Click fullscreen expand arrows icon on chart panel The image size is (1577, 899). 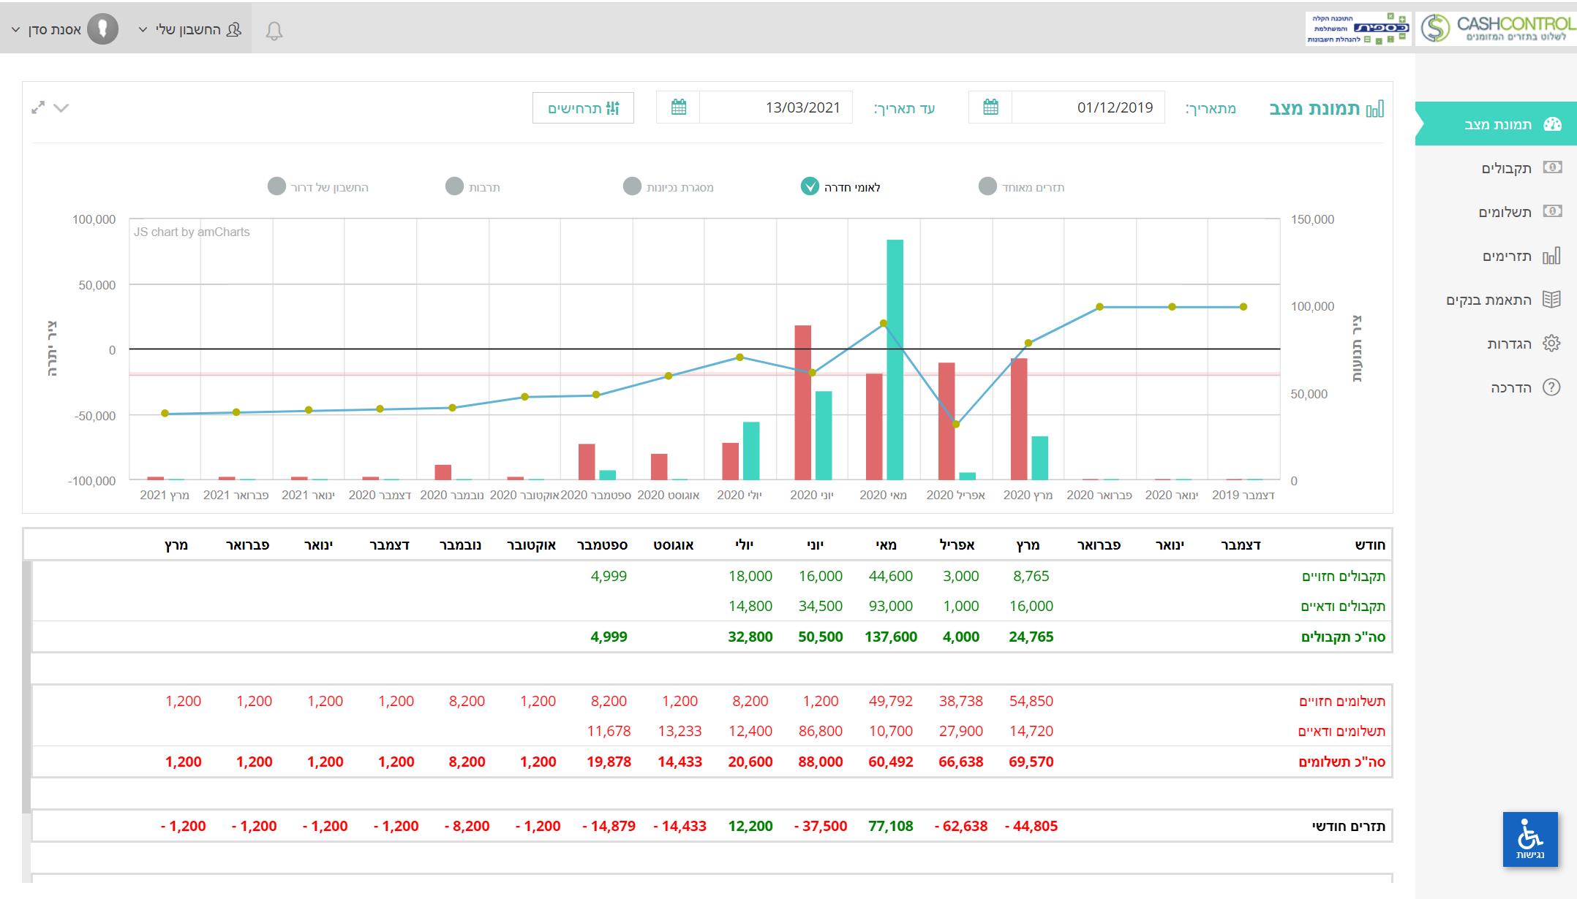(38, 107)
